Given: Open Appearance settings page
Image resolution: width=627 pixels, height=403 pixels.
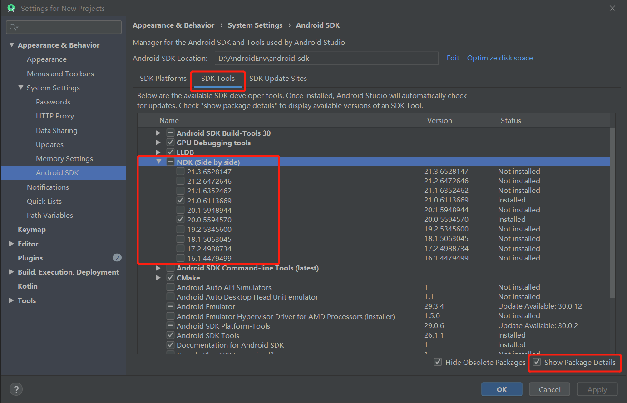Looking at the screenshot, I should pyautogui.click(x=47, y=59).
